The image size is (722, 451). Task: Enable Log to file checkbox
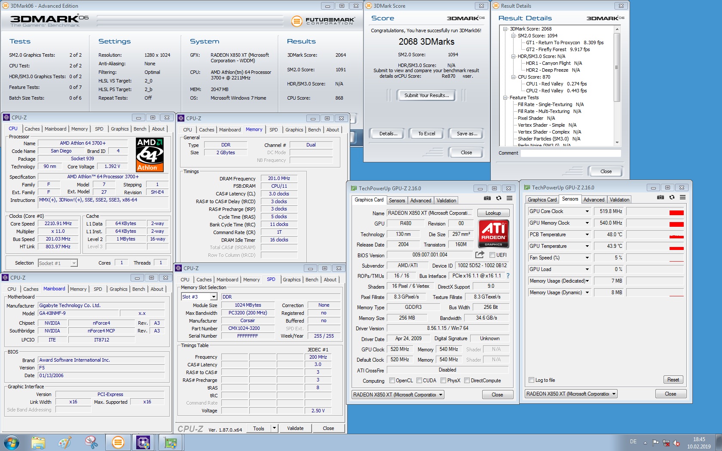click(x=532, y=380)
